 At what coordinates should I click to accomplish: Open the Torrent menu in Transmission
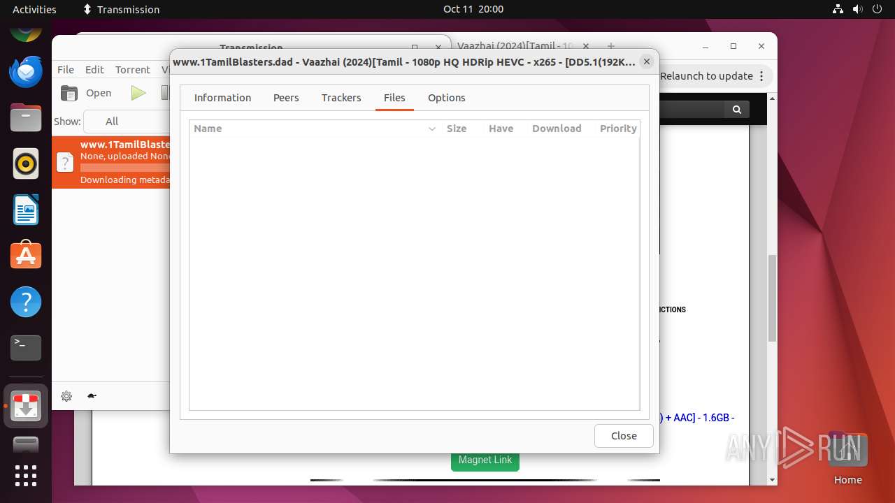click(x=133, y=70)
